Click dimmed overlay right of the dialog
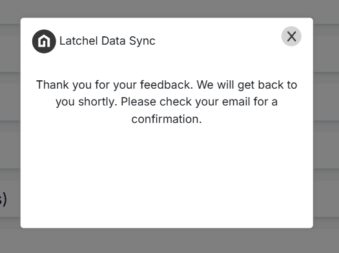Viewport: 339px width, 253px height. pos(326,121)
